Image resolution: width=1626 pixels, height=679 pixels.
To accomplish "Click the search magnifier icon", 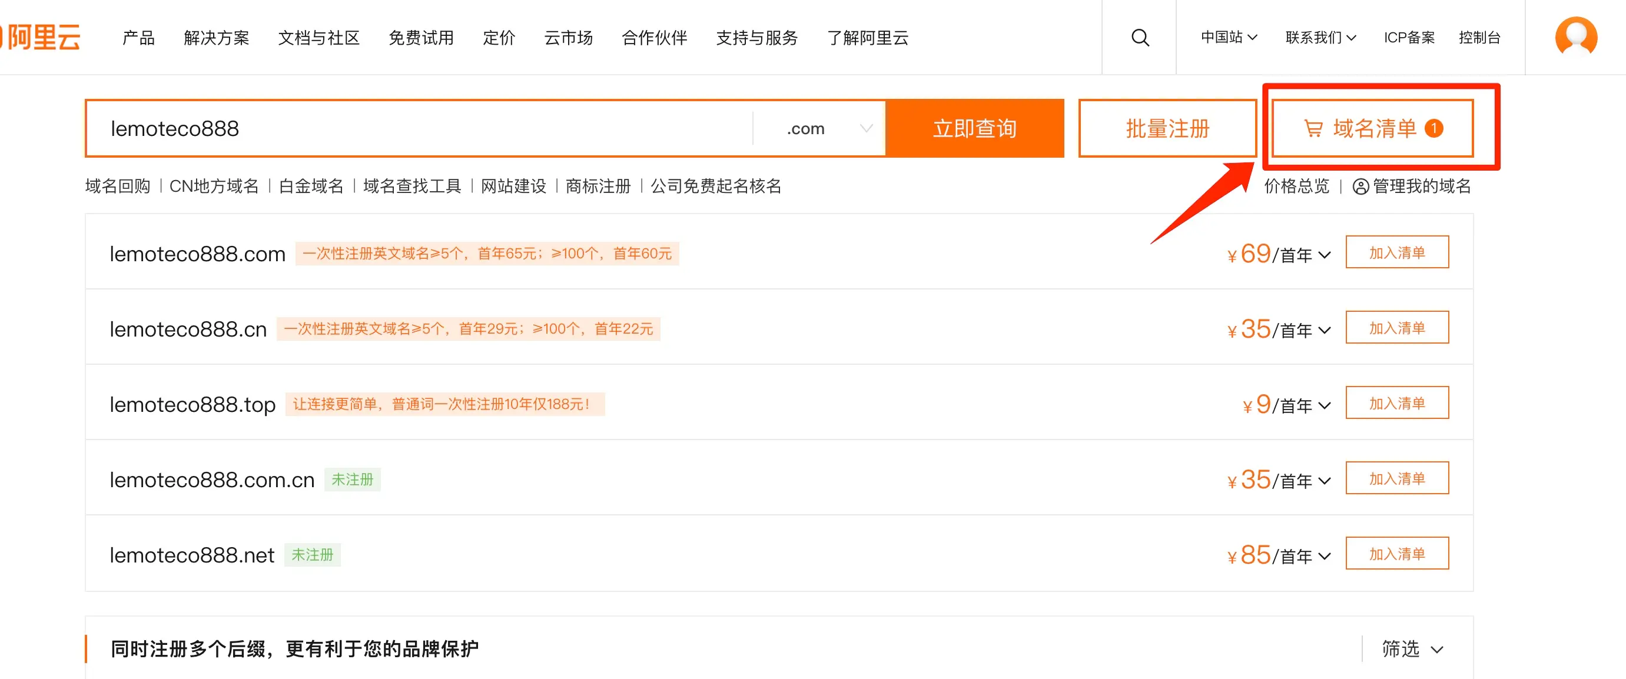I will [1139, 38].
